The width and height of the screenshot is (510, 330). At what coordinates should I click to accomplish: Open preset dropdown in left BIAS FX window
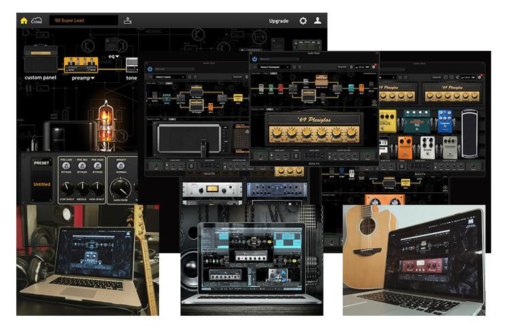(x=170, y=77)
